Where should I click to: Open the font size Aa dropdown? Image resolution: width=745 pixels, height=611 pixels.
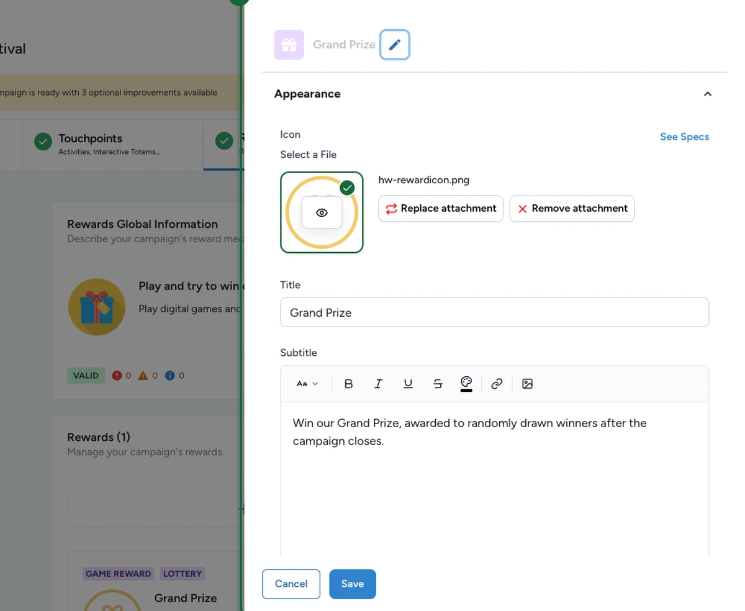[307, 384]
